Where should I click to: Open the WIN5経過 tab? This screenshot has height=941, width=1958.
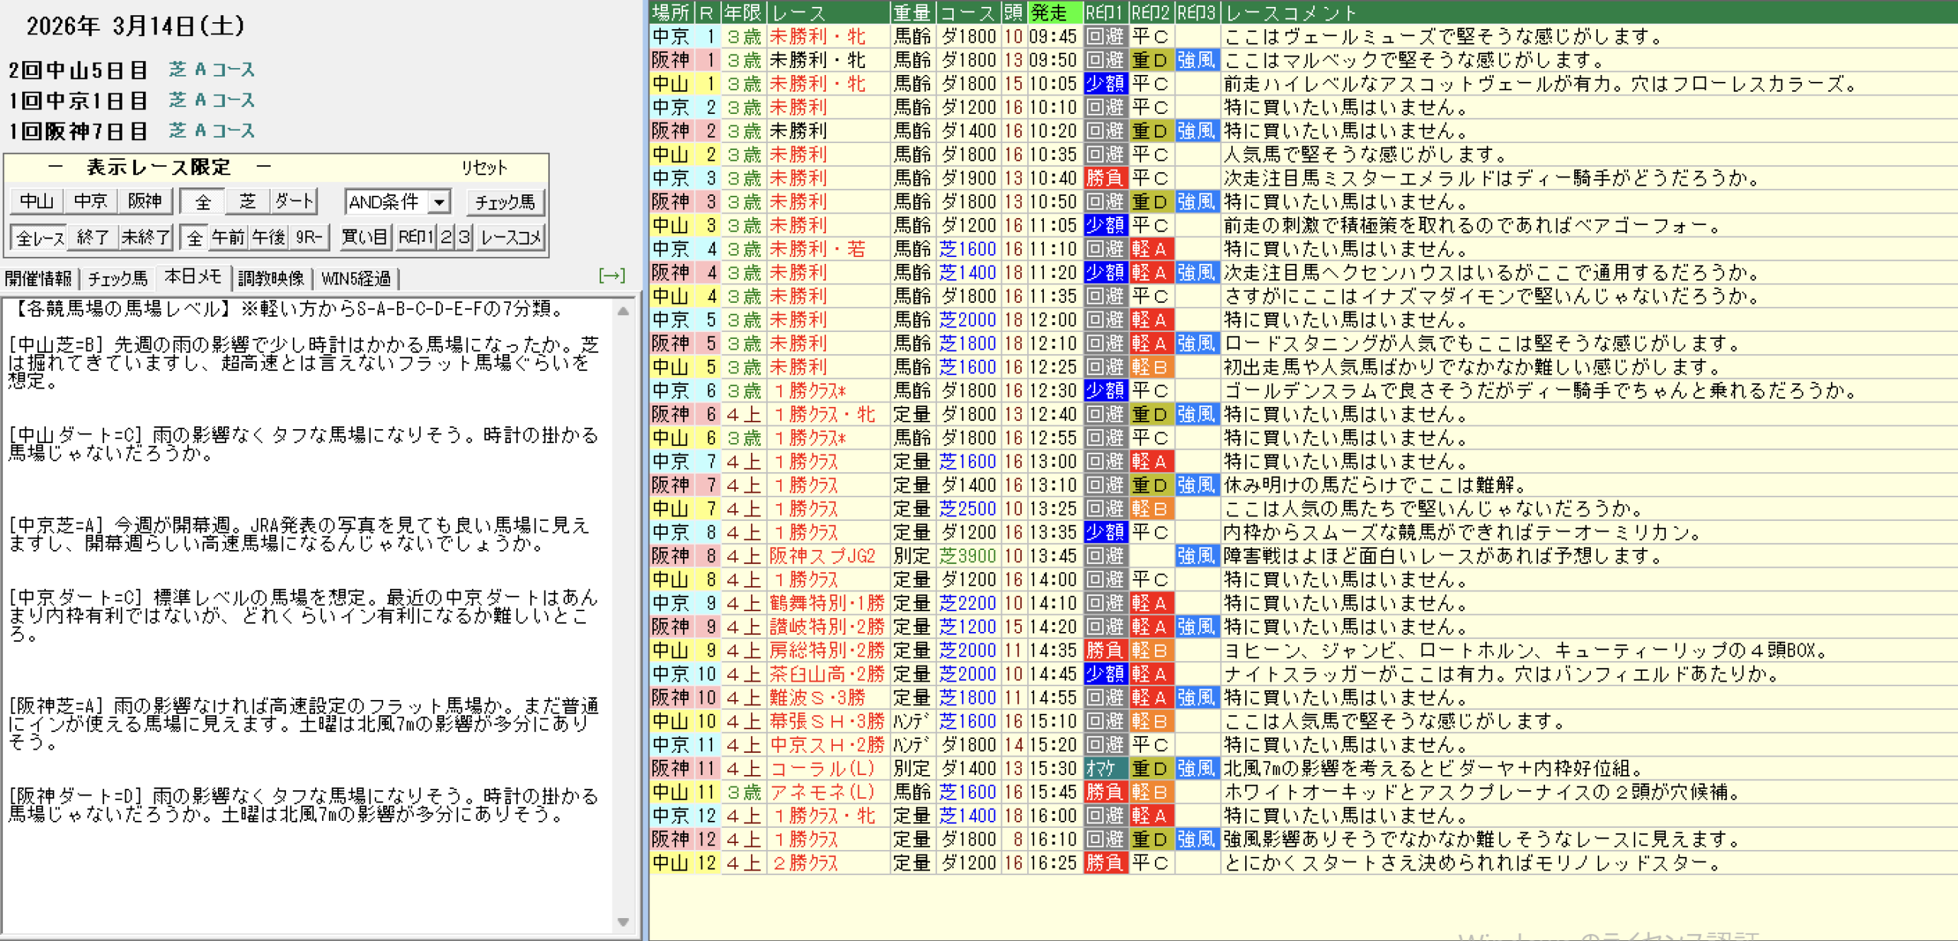pos(356,278)
